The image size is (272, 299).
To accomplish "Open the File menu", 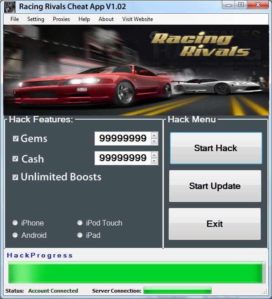I will pyautogui.click(x=15, y=19).
